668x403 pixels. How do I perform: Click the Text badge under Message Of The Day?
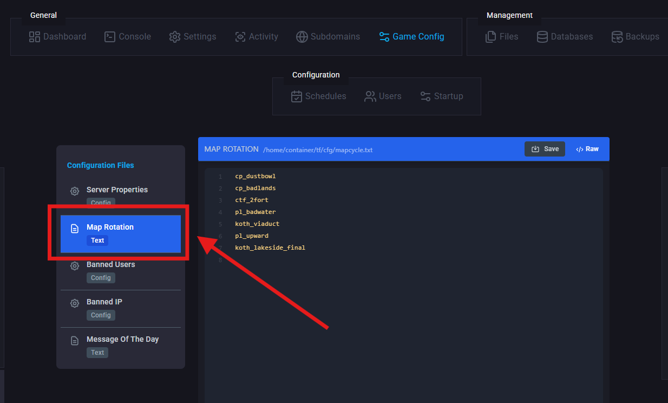(x=97, y=353)
